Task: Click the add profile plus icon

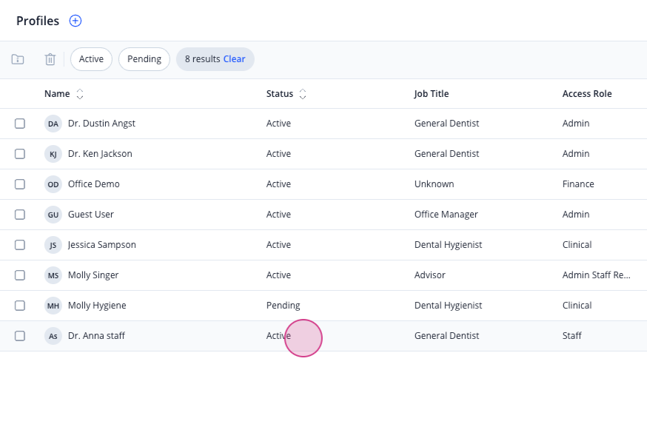Action: coord(75,21)
